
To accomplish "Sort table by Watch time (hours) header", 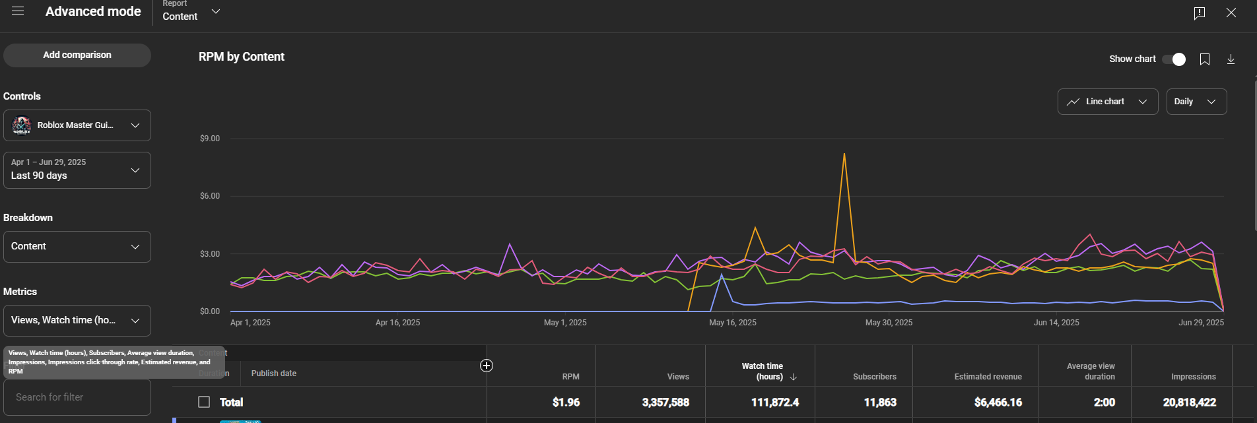I will click(763, 372).
